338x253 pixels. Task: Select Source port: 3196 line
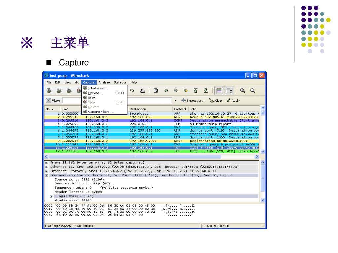(x=79, y=179)
